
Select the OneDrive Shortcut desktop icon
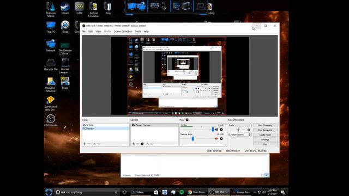(x=51, y=84)
